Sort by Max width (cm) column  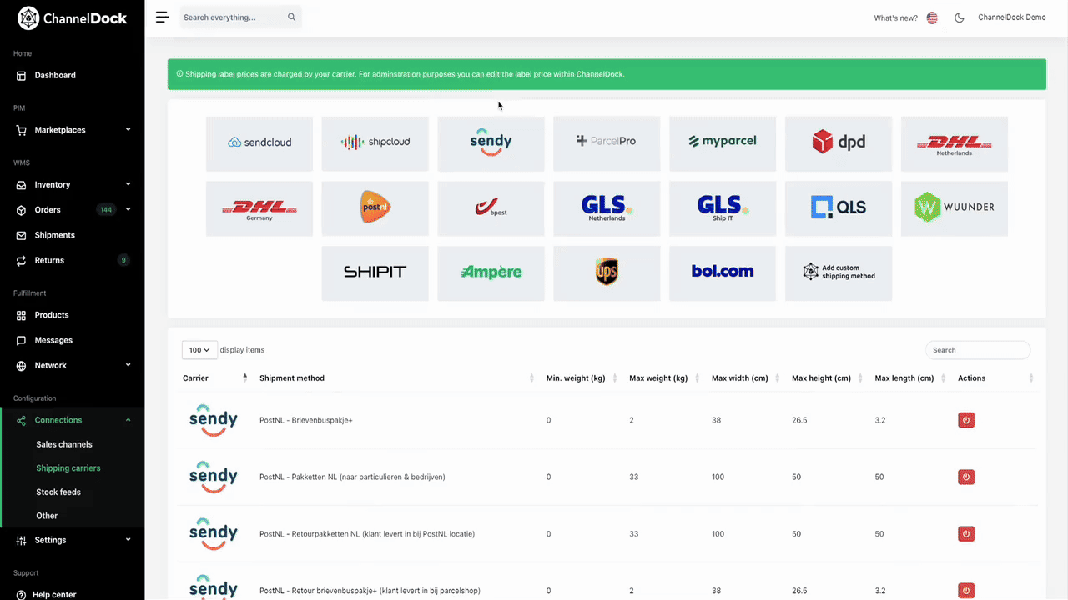click(746, 378)
